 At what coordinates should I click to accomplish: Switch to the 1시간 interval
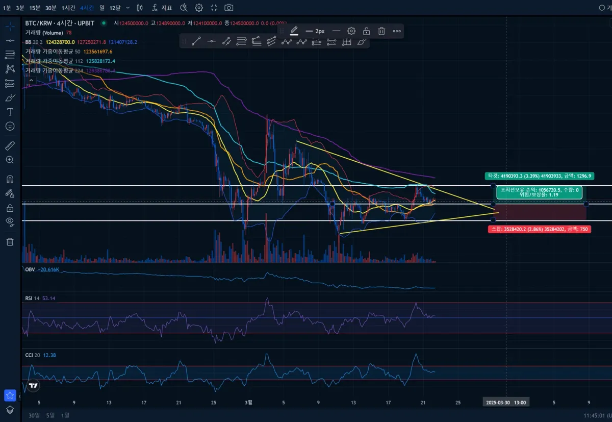coord(68,8)
